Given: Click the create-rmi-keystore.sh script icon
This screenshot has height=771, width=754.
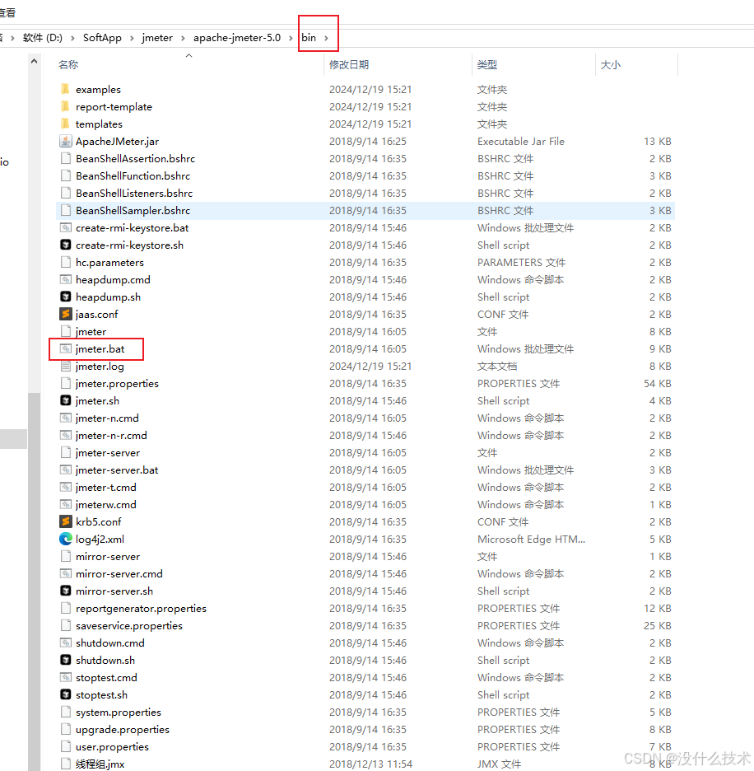Looking at the screenshot, I should (x=65, y=245).
